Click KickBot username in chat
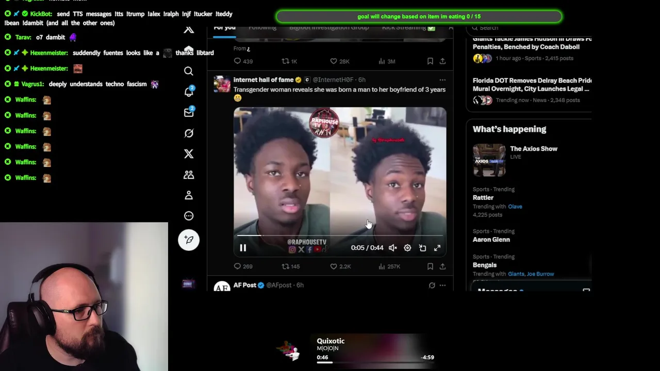 click(x=41, y=14)
